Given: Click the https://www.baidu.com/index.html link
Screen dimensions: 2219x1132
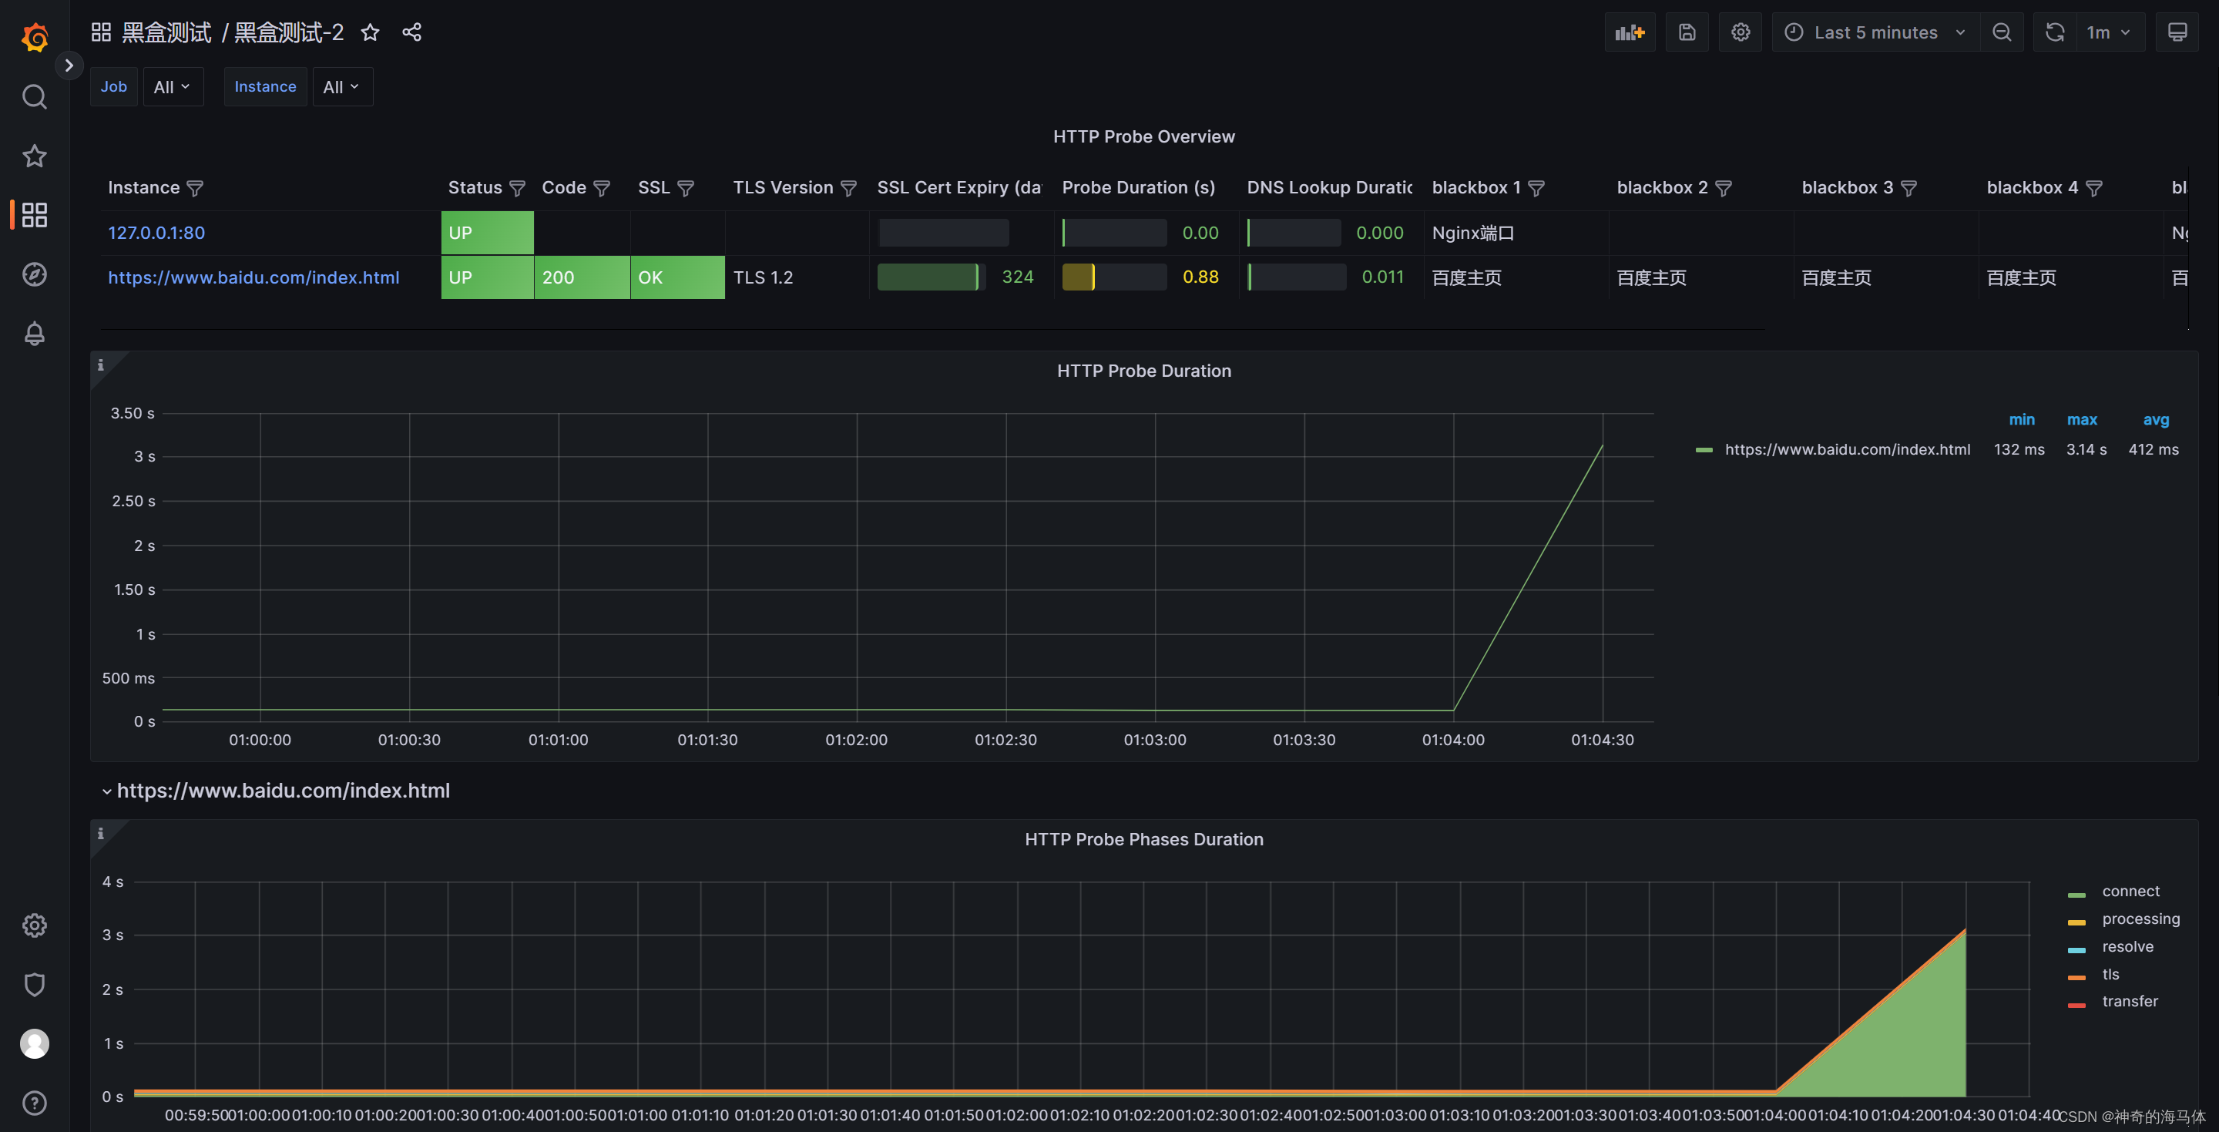Looking at the screenshot, I should pos(254,277).
